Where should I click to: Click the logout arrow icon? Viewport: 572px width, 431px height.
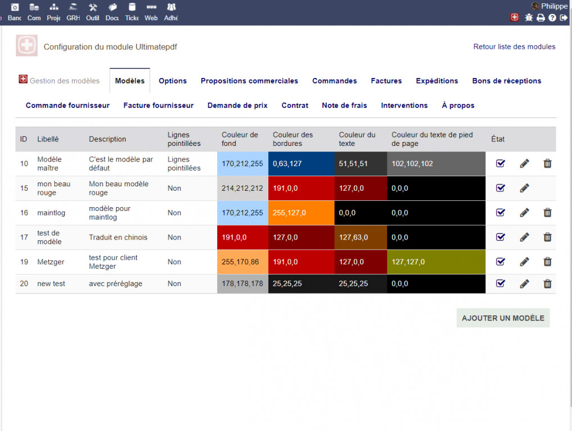[x=564, y=18]
